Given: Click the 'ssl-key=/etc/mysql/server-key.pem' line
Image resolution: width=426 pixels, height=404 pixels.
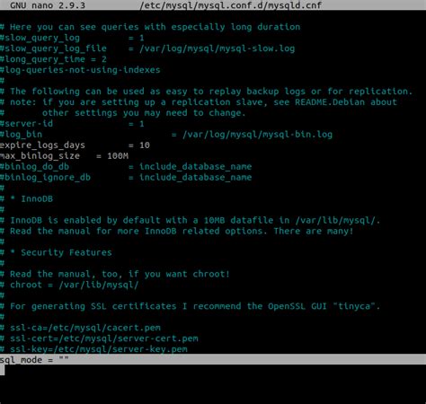Looking at the screenshot, I should click(x=93, y=349).
